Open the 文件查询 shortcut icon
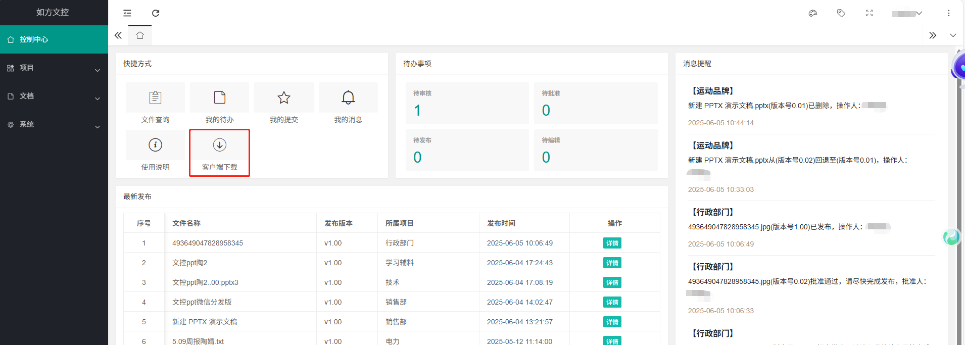 [x=155, y=97]
